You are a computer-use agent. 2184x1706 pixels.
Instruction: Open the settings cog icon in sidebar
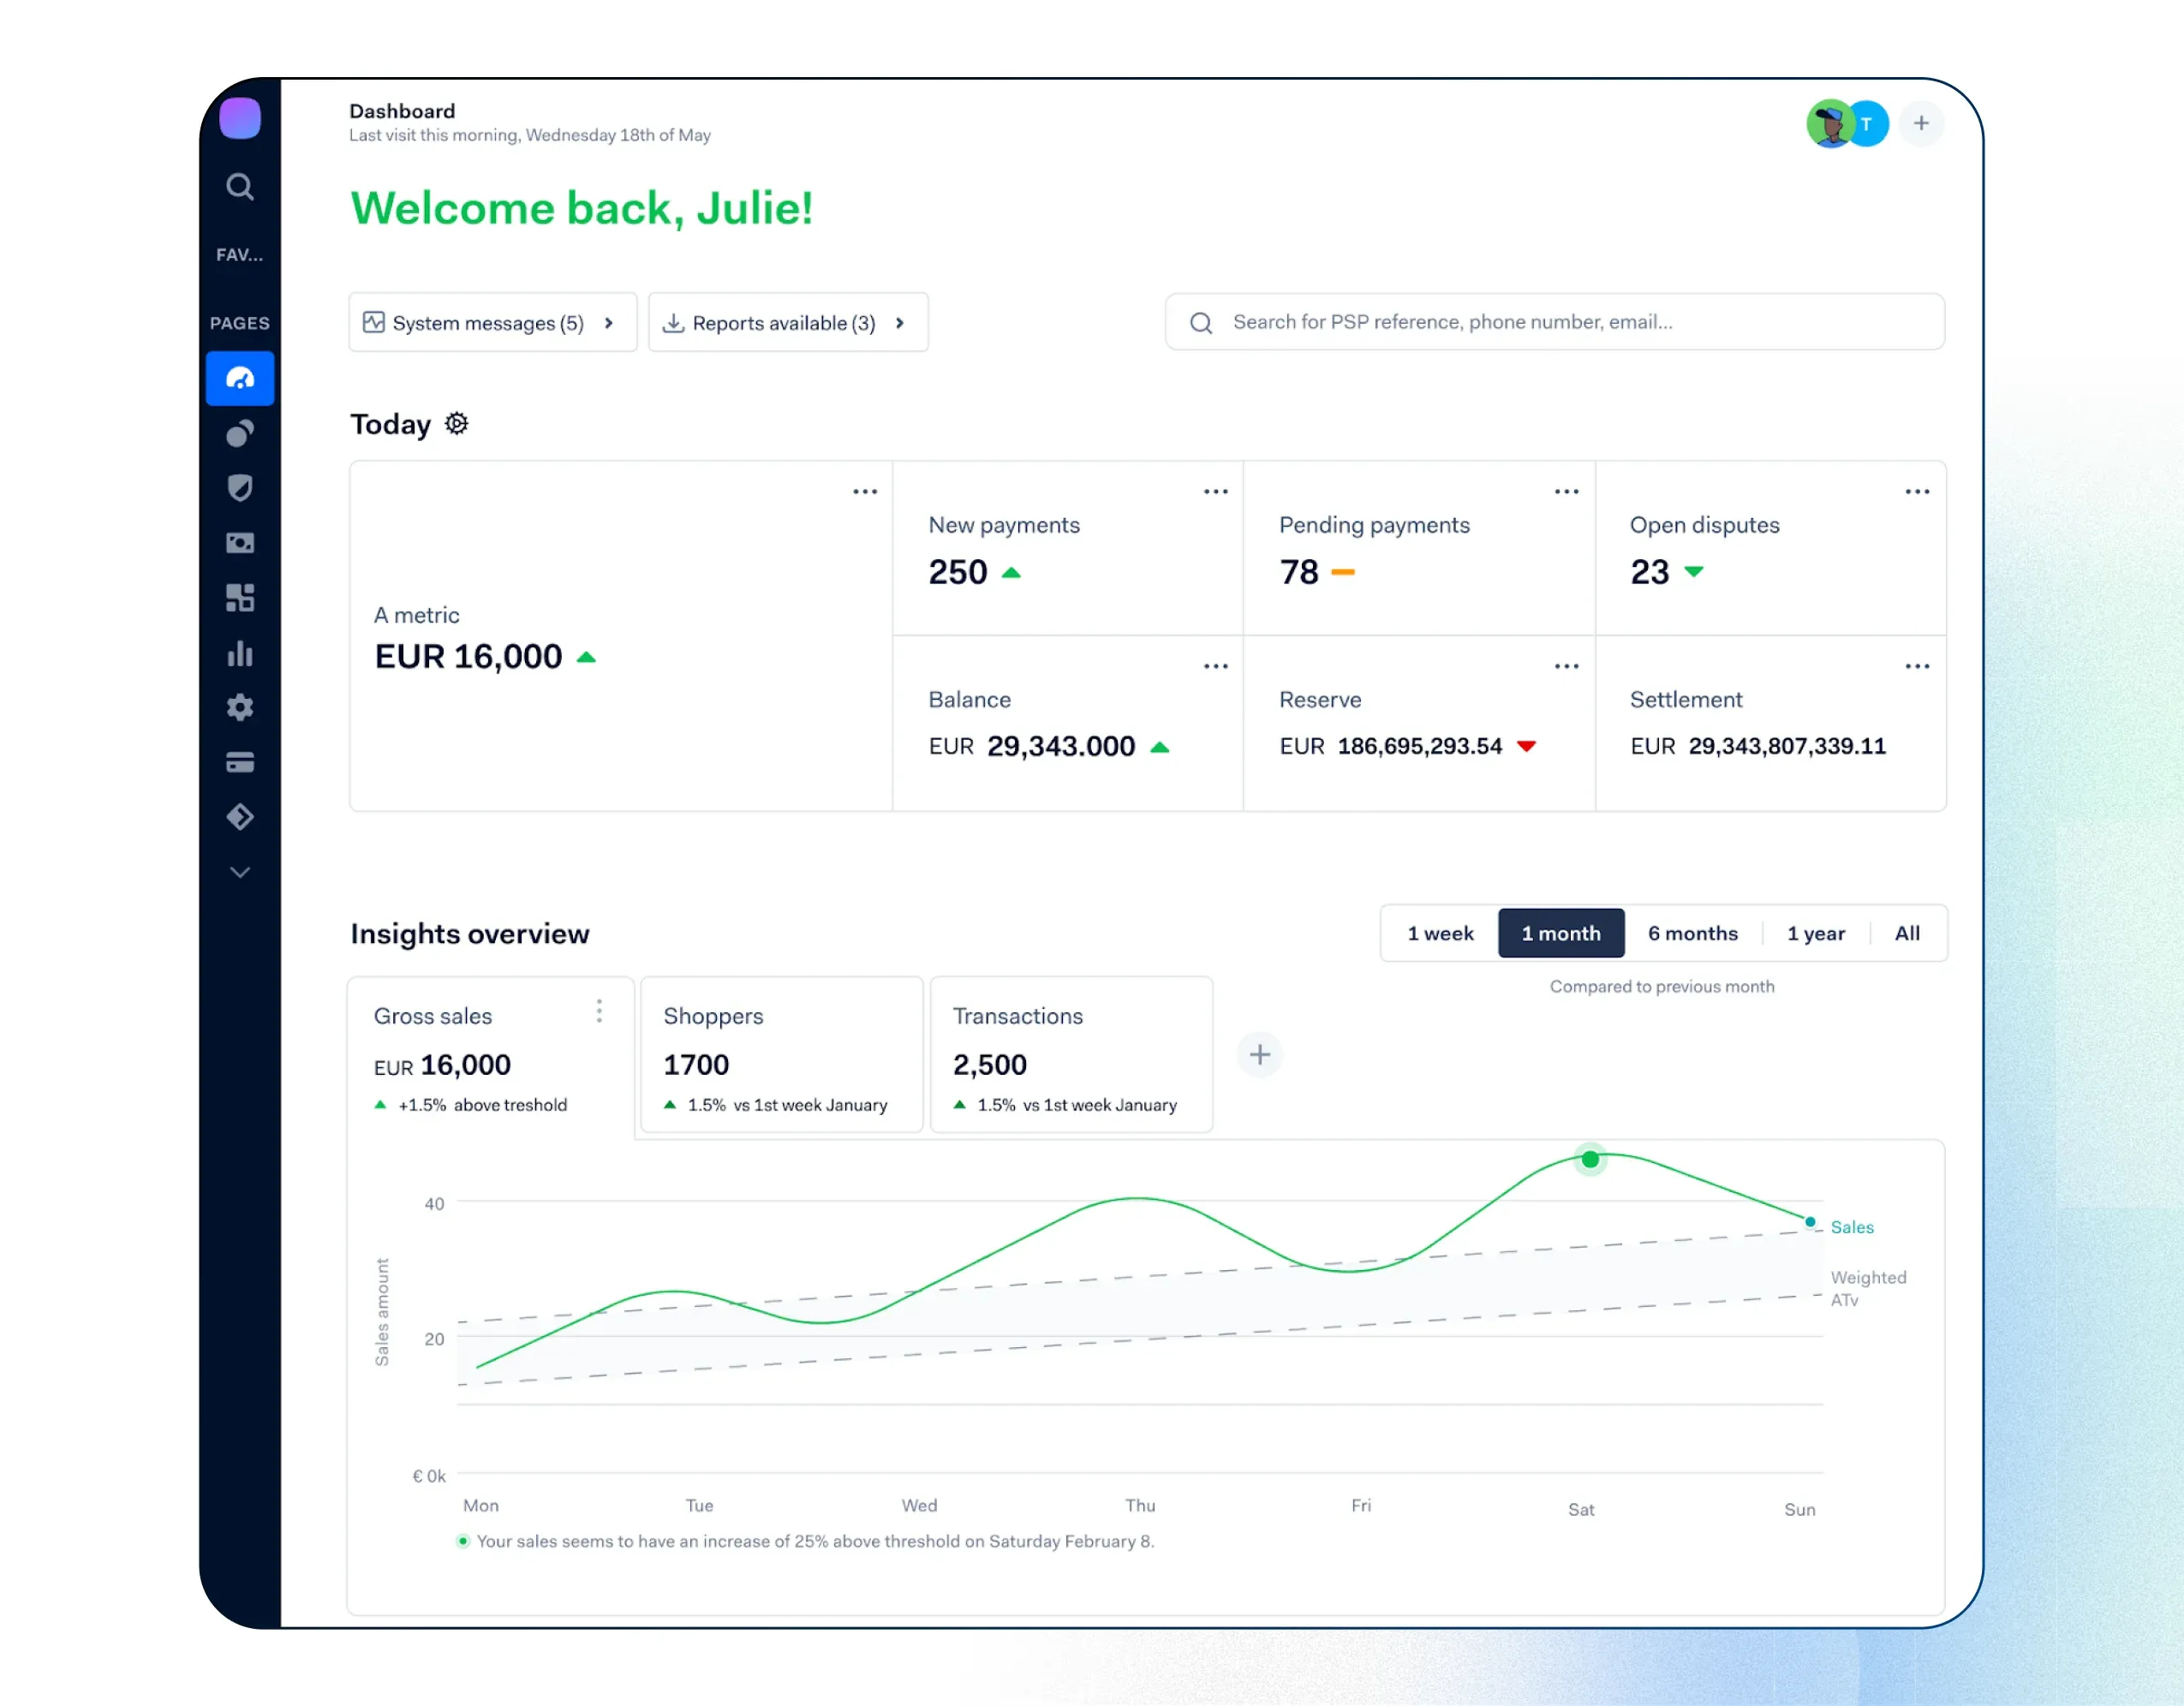[240, 708]
